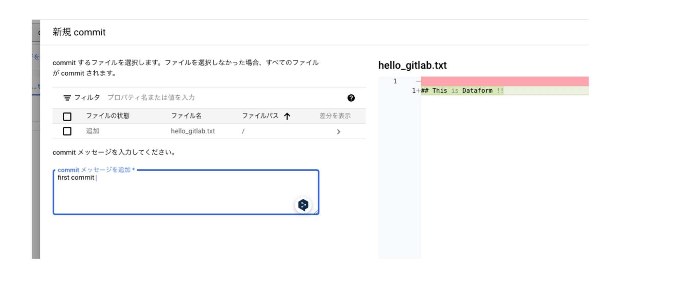This screenshot has width=680, height=300.
Task: Check the hello_gitlab.txt row checkbox
Action: click(67, 131)
